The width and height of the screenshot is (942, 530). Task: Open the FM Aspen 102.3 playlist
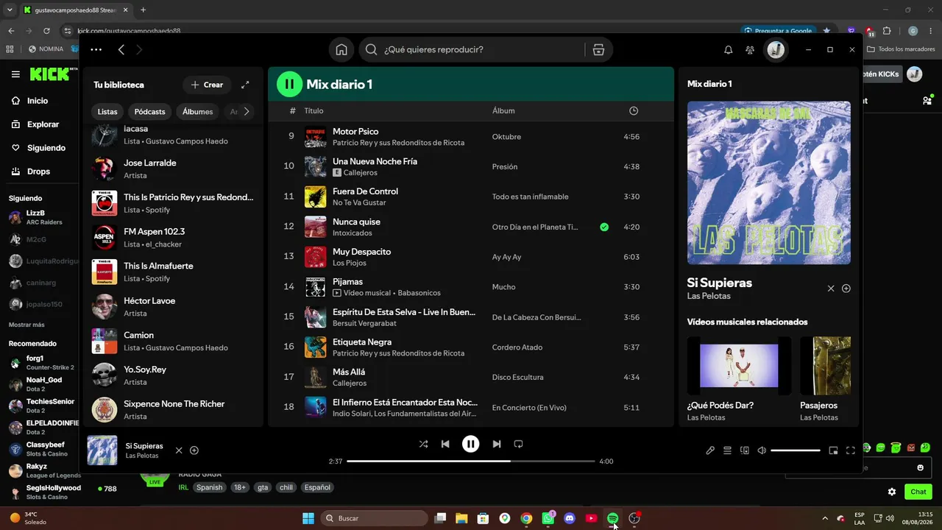click(x=173, y=237)
